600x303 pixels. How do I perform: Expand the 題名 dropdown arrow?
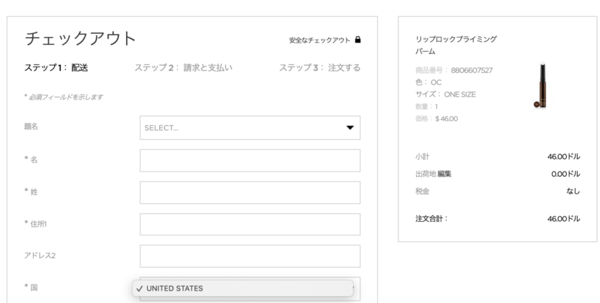pyautogui.click(x=350, y=128)
